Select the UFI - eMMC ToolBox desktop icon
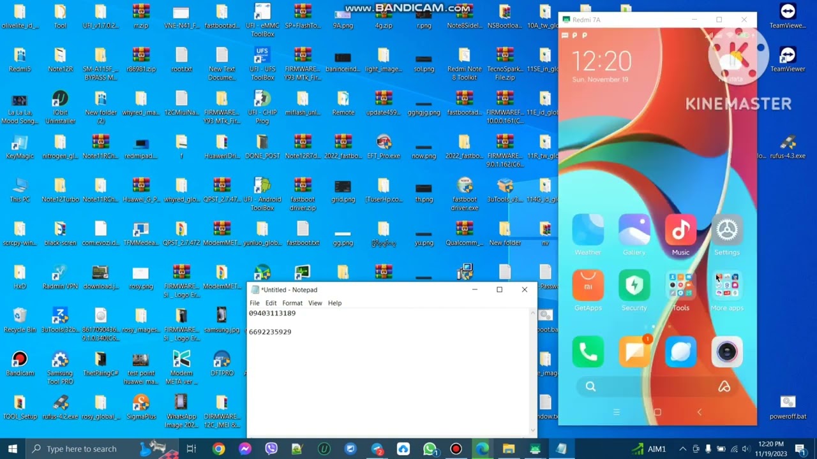Screen dimensions: 817x459 [x=262, y=20]
